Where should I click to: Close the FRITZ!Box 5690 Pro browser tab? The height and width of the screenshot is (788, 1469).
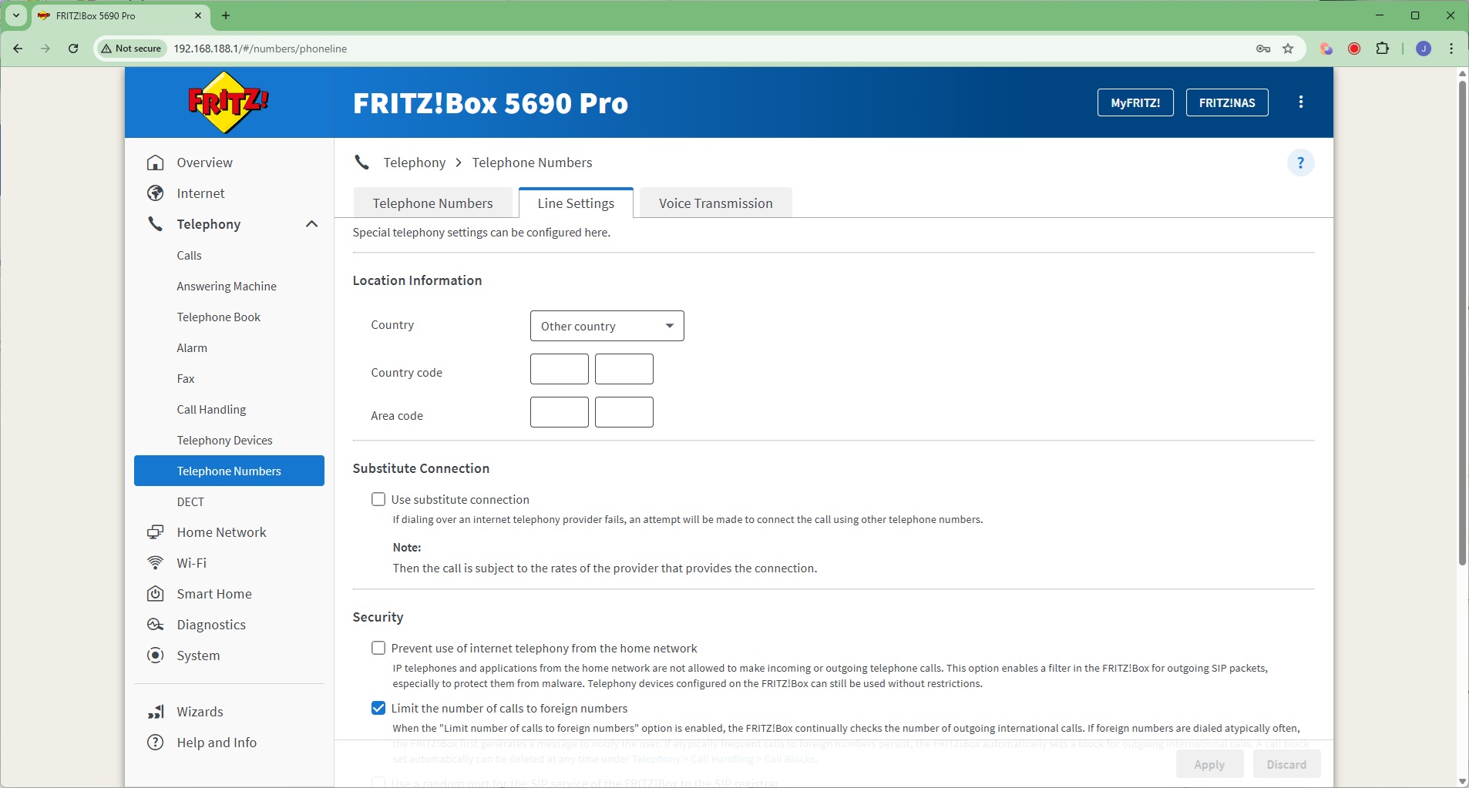198,15
